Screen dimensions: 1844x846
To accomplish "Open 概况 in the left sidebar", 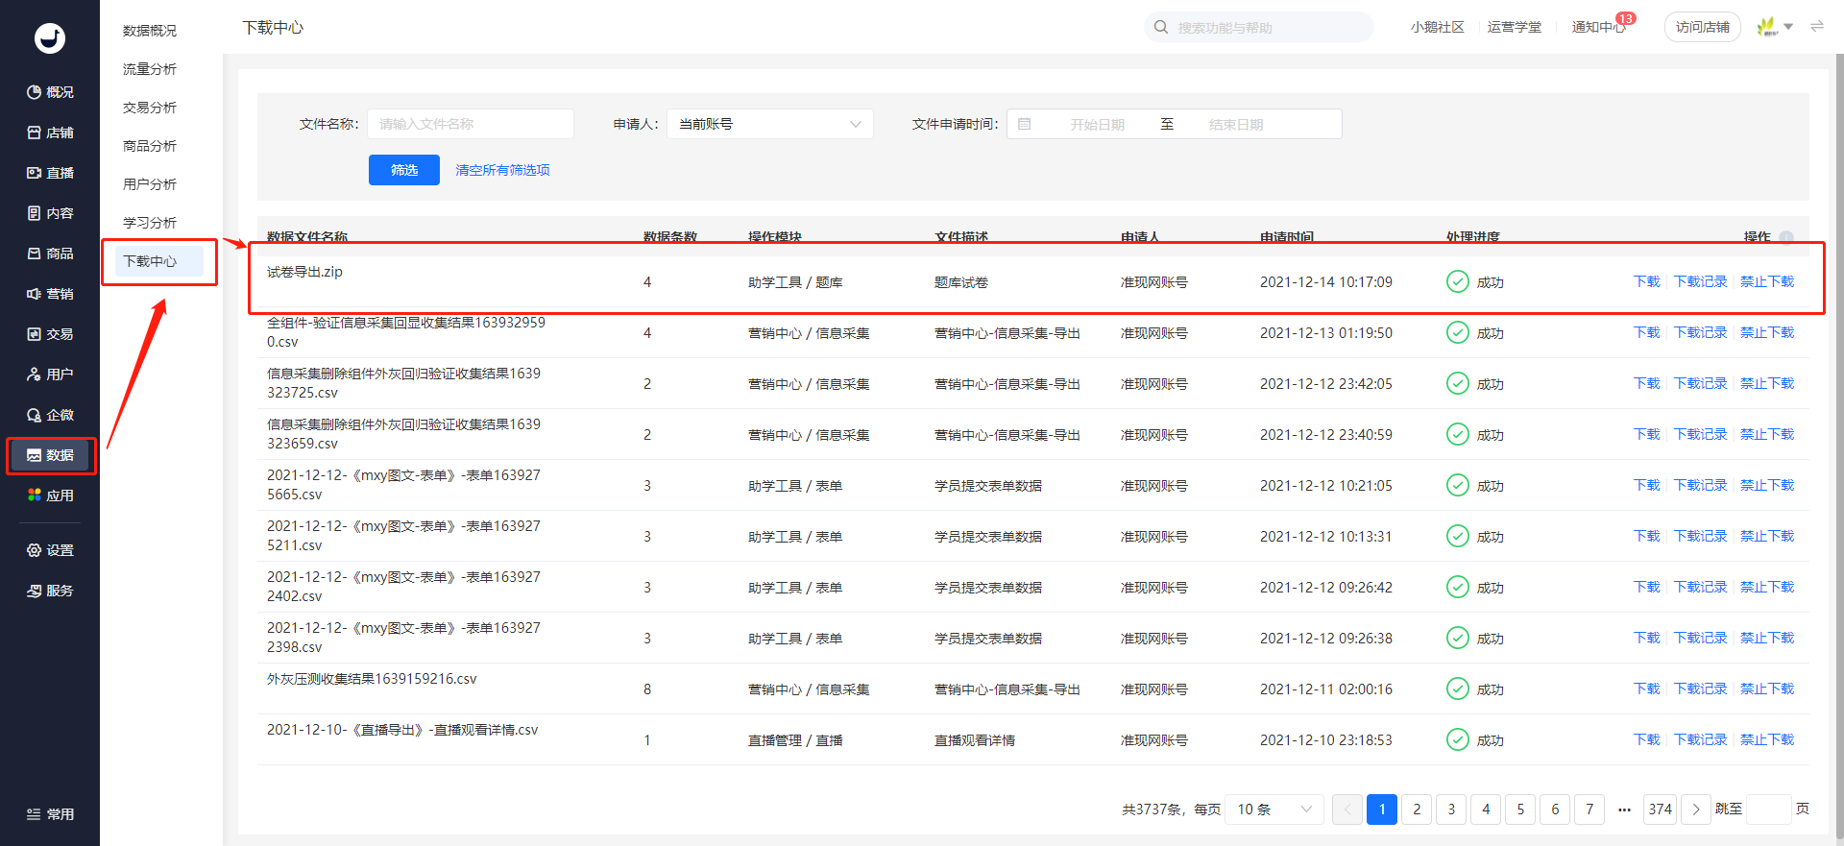I will coord(50,92).
